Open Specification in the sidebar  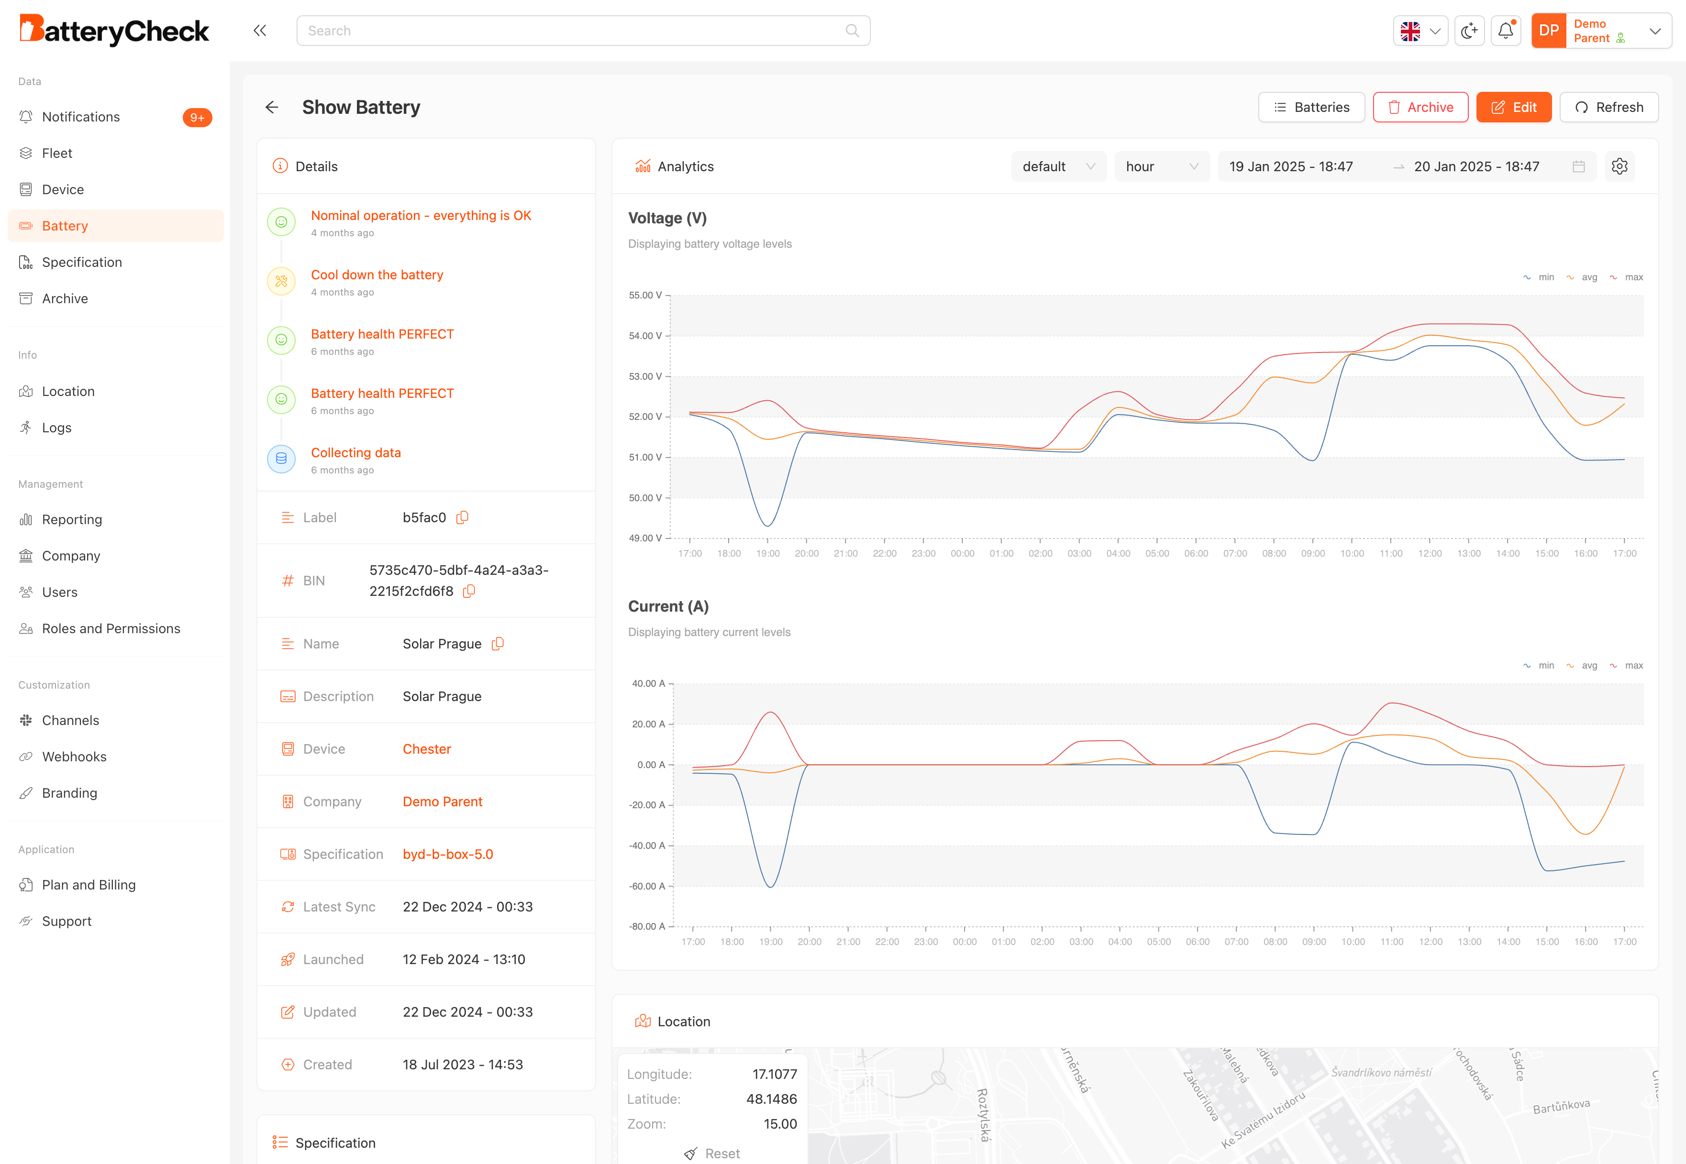coord(82,262)
